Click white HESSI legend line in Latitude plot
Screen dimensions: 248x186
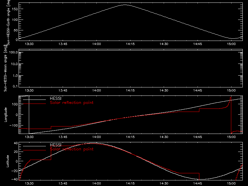34,146
